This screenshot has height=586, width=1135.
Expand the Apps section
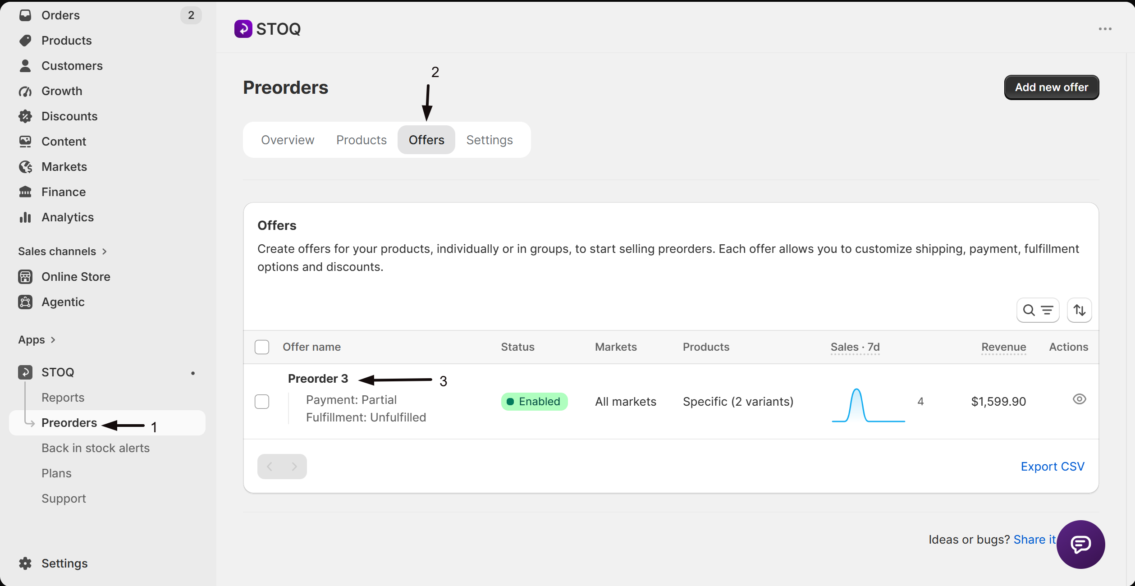[37, 340]
